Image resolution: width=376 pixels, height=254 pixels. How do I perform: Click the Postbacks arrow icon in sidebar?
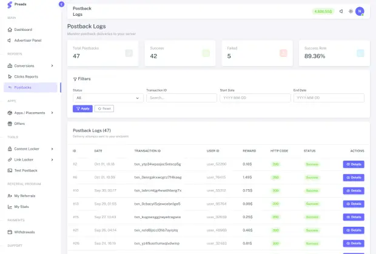(10, 87)
